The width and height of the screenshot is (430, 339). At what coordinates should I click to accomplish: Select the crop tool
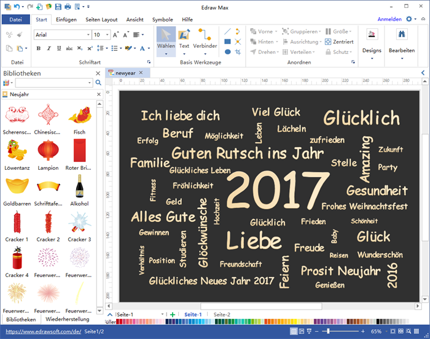(238, 51)
